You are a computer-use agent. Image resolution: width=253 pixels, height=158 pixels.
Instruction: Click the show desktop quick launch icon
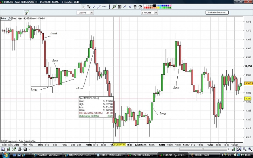[14, 155]
